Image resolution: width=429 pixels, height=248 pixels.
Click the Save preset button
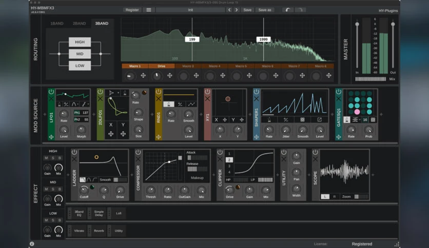click(247, 10)
